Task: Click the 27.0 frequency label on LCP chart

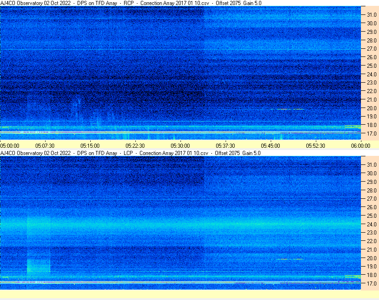Action: click(x=372, y=199)
